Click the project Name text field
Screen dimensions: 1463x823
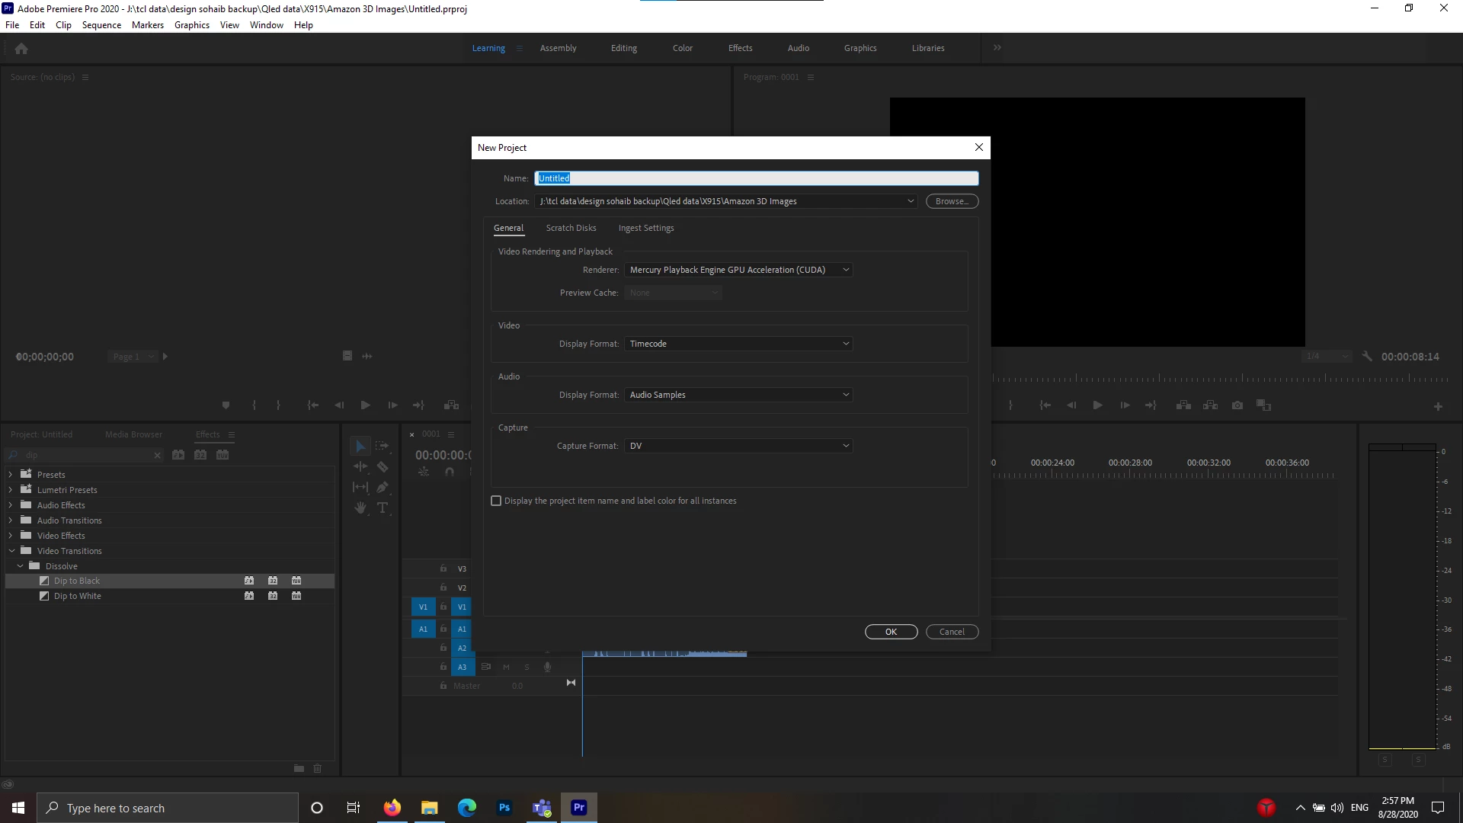[x=756, y=178]
